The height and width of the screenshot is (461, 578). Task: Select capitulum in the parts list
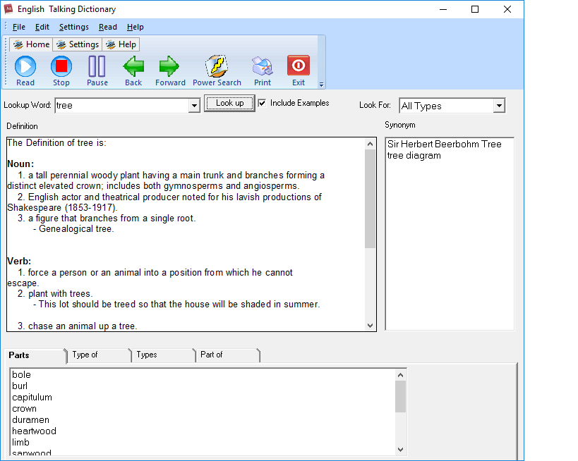click(32, 398)
